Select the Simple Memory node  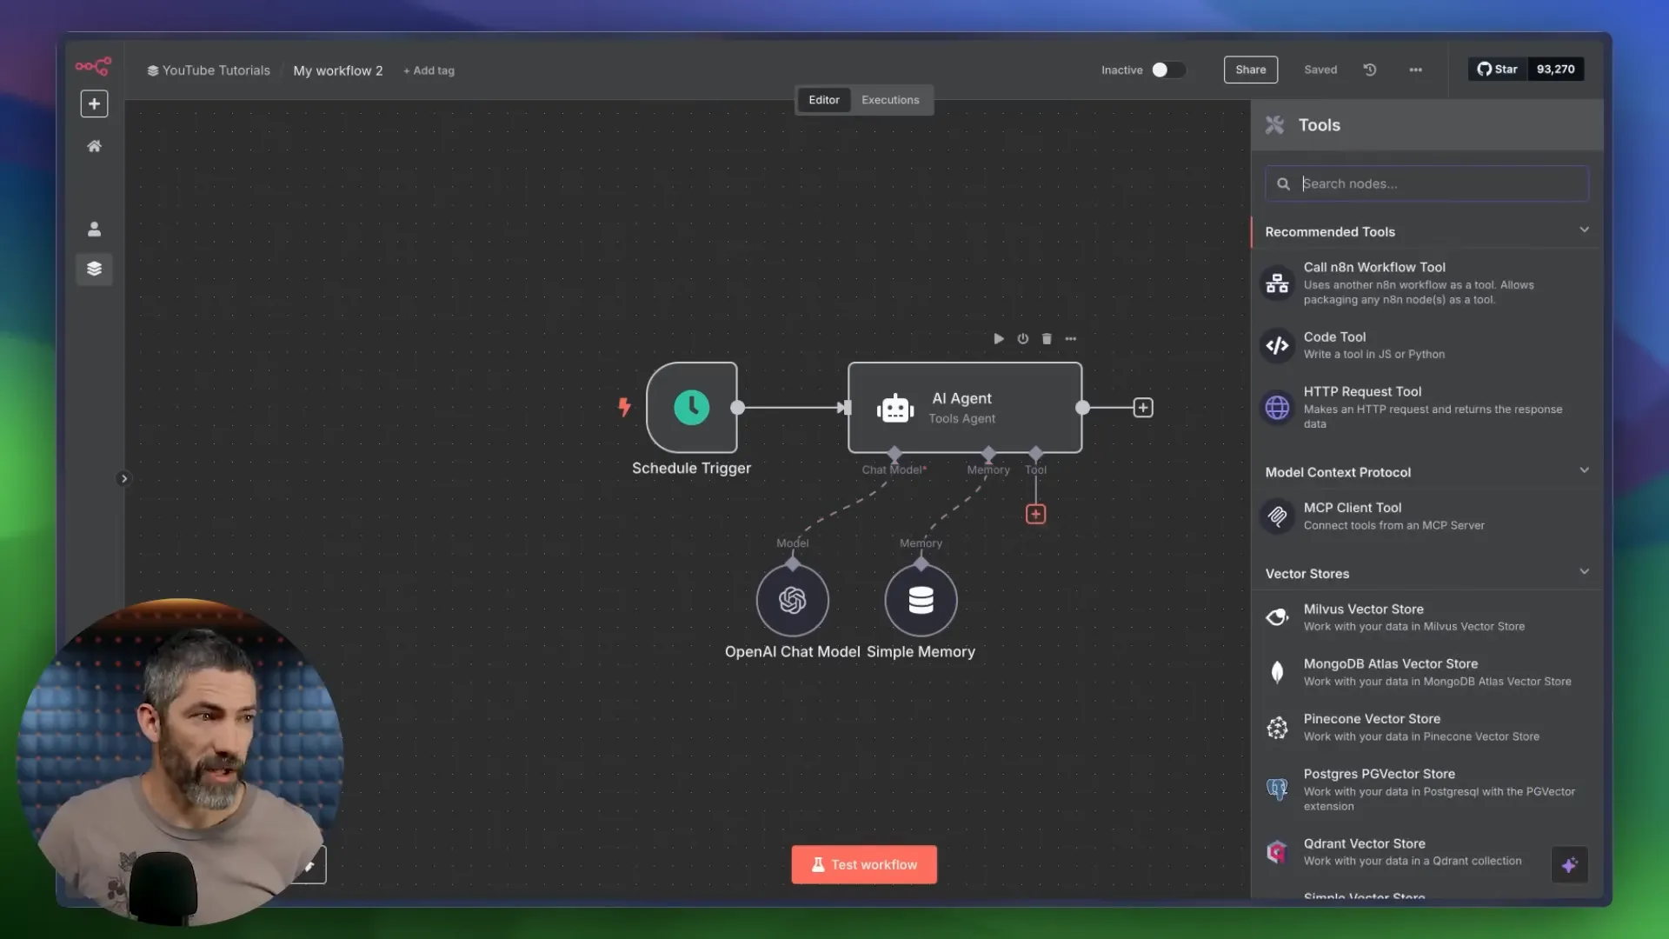tap(921, 600)
